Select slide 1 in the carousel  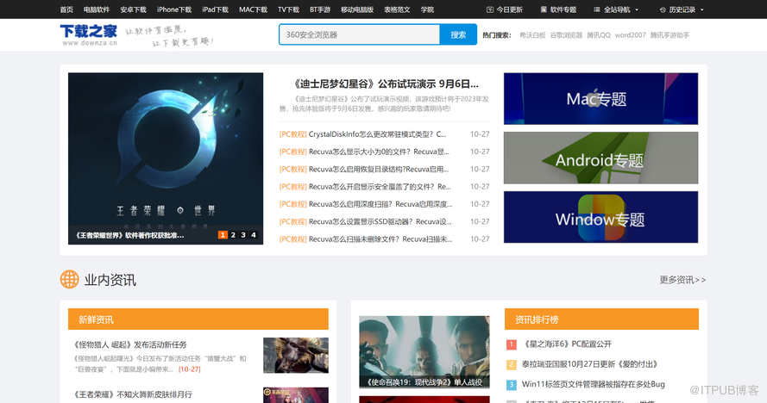point(223,235)
